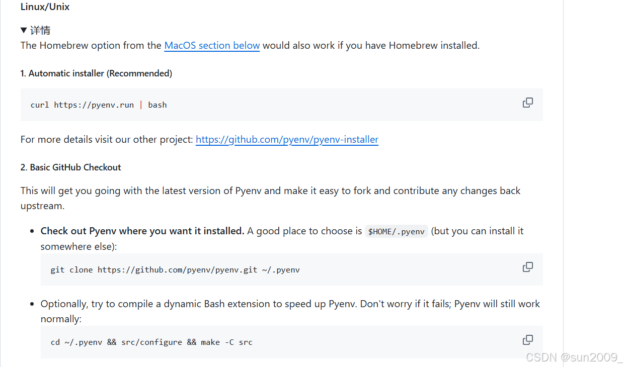This screenshot has height=367, width=625.
Task: Click inside the curl https://pyenv.run code block
Action: coord(99,105)
